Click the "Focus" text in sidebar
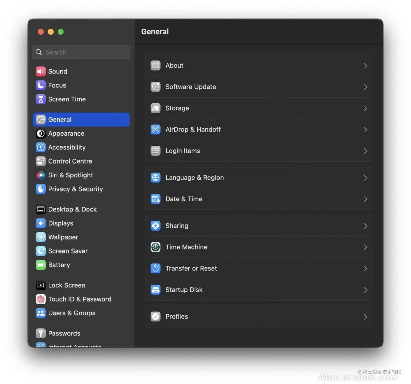The image size is (411, 384). 57,85
